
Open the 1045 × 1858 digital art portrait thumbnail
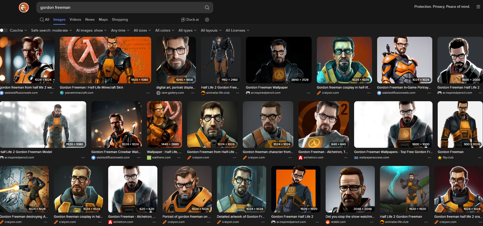[x=176, y=60]
